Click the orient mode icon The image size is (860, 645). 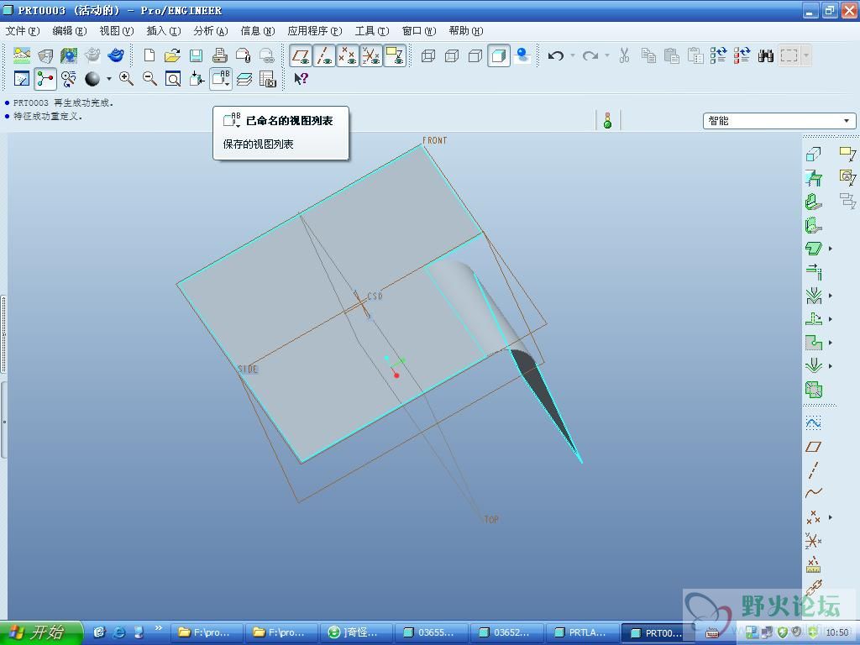point(69,79)
